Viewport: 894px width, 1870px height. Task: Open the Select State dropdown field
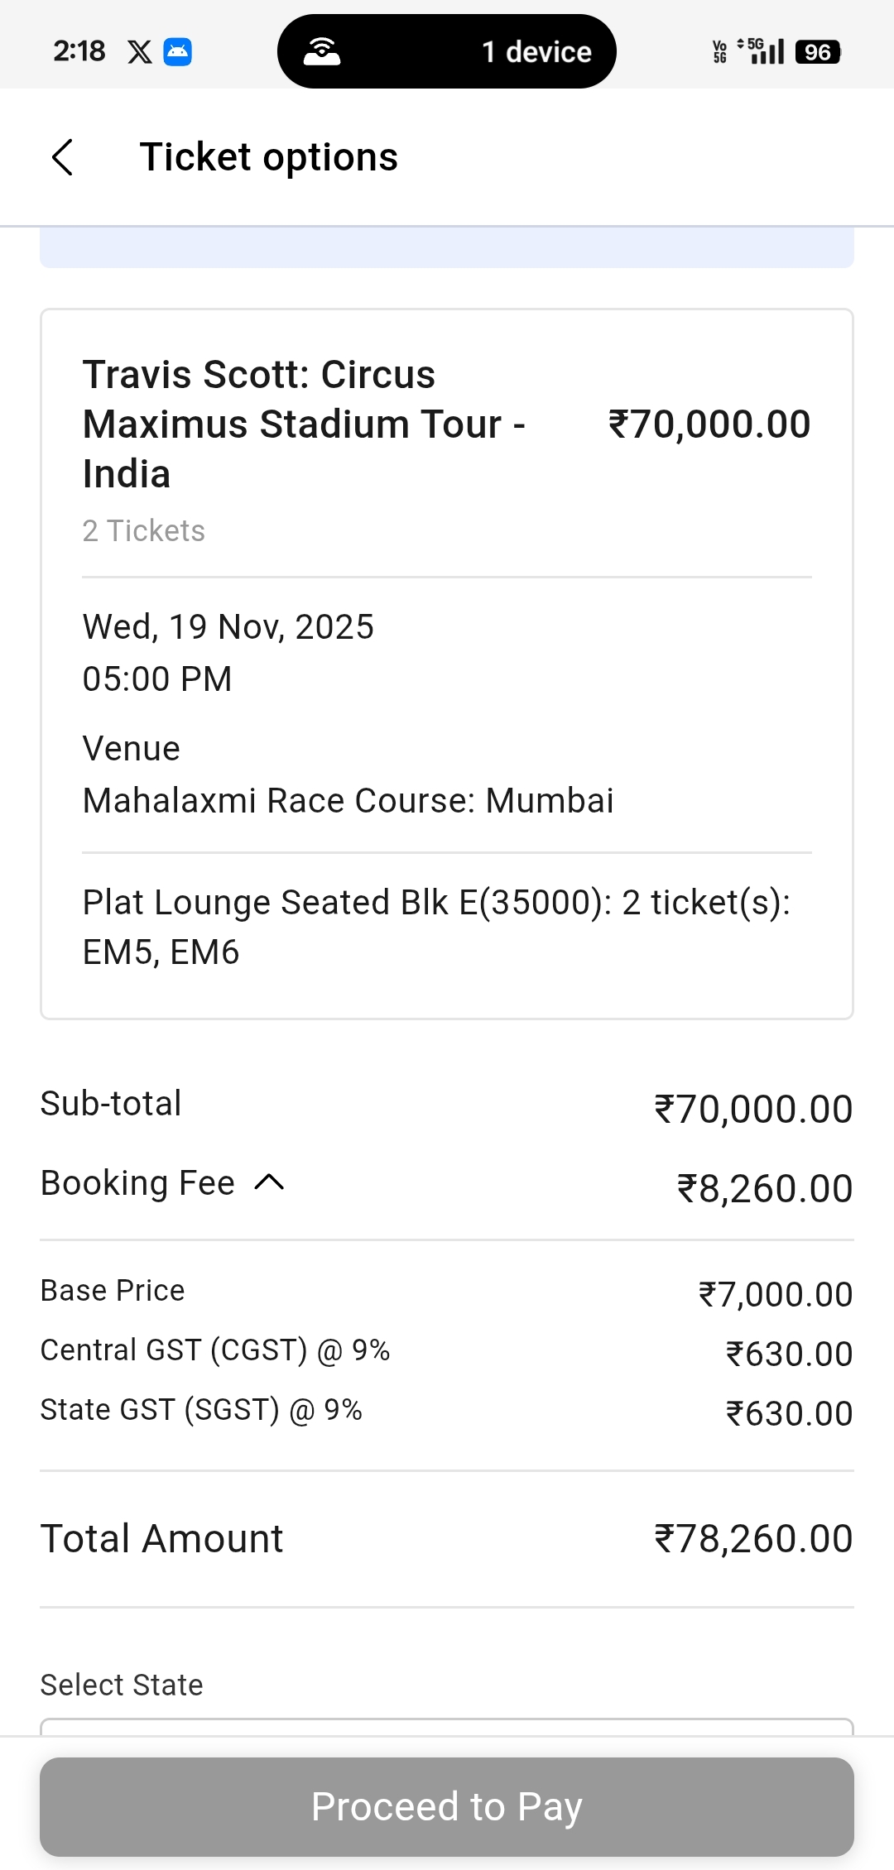[447, 1727]
